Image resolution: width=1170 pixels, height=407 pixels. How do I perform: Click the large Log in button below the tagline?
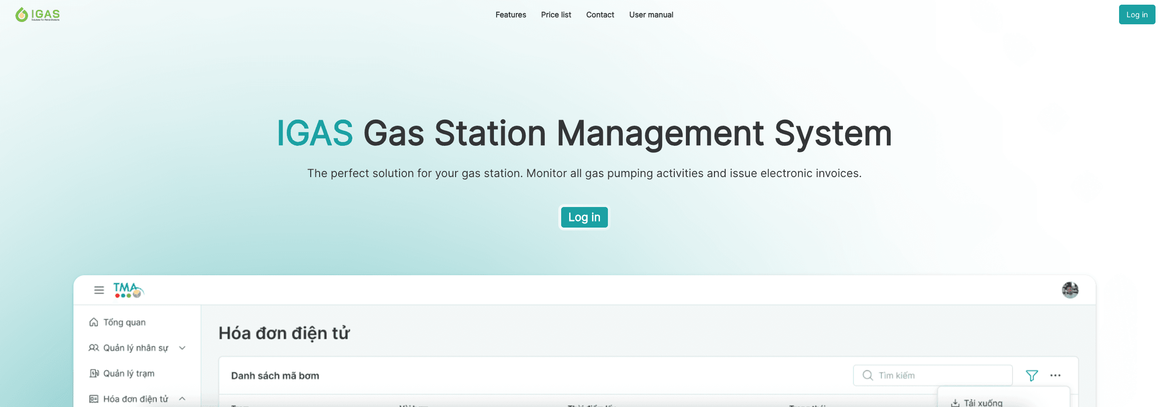tap(584, 217)
